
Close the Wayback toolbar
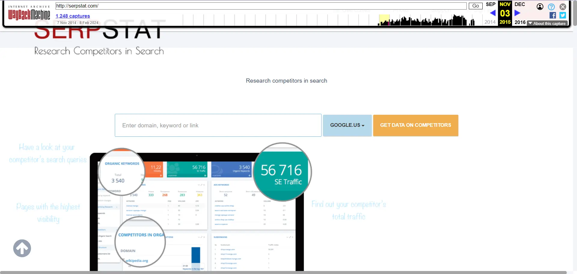pos(563,7)
